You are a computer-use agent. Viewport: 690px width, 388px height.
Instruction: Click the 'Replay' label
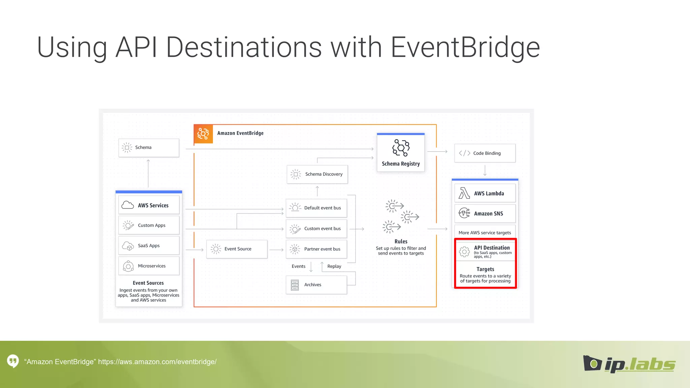pos(334,266)
